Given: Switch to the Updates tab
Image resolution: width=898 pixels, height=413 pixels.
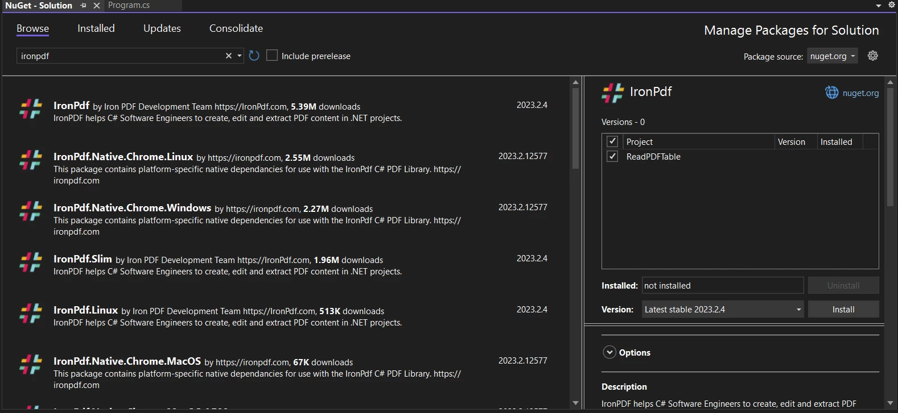Looking at the screenshot, I should [162, 28].
